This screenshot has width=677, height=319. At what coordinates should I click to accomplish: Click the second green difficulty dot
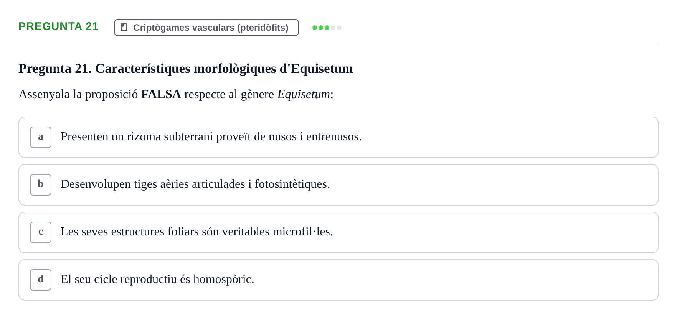(321, 28)
